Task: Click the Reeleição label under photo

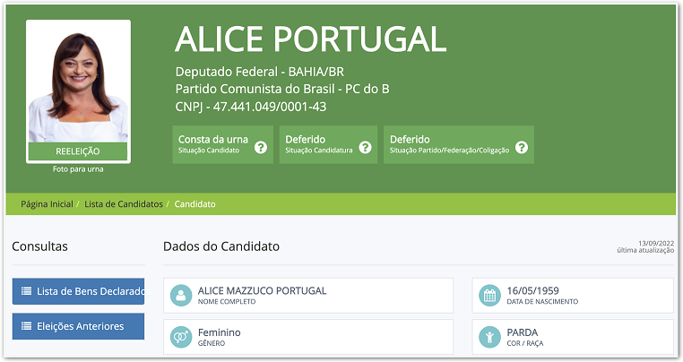Action: [78, 151]
